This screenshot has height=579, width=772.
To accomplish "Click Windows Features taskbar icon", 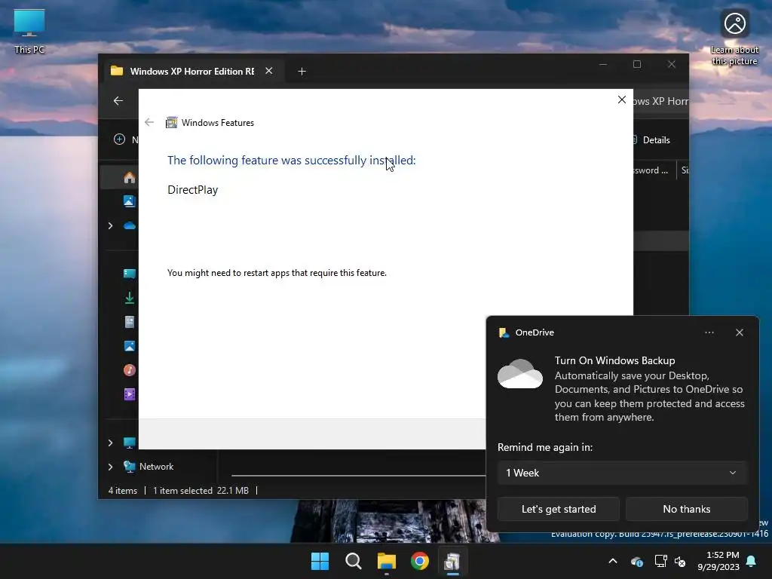I will coord(452,561).
